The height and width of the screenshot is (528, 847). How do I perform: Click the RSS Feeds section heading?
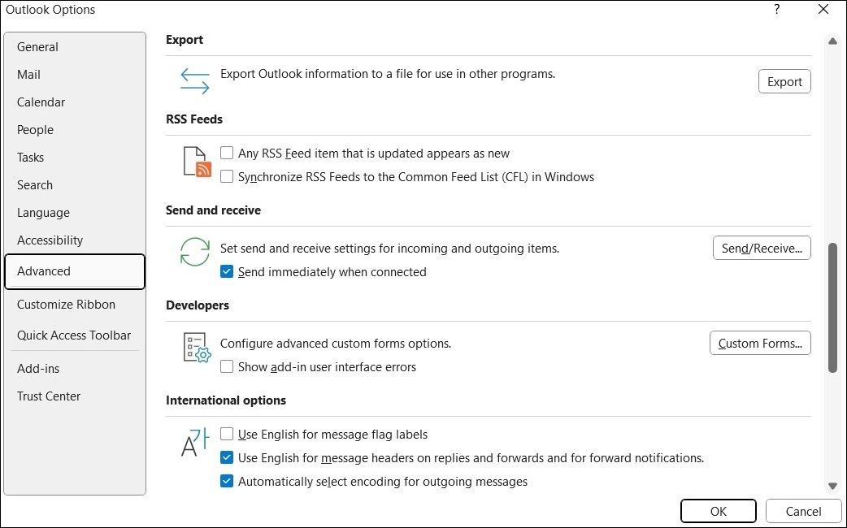point(194,119)
